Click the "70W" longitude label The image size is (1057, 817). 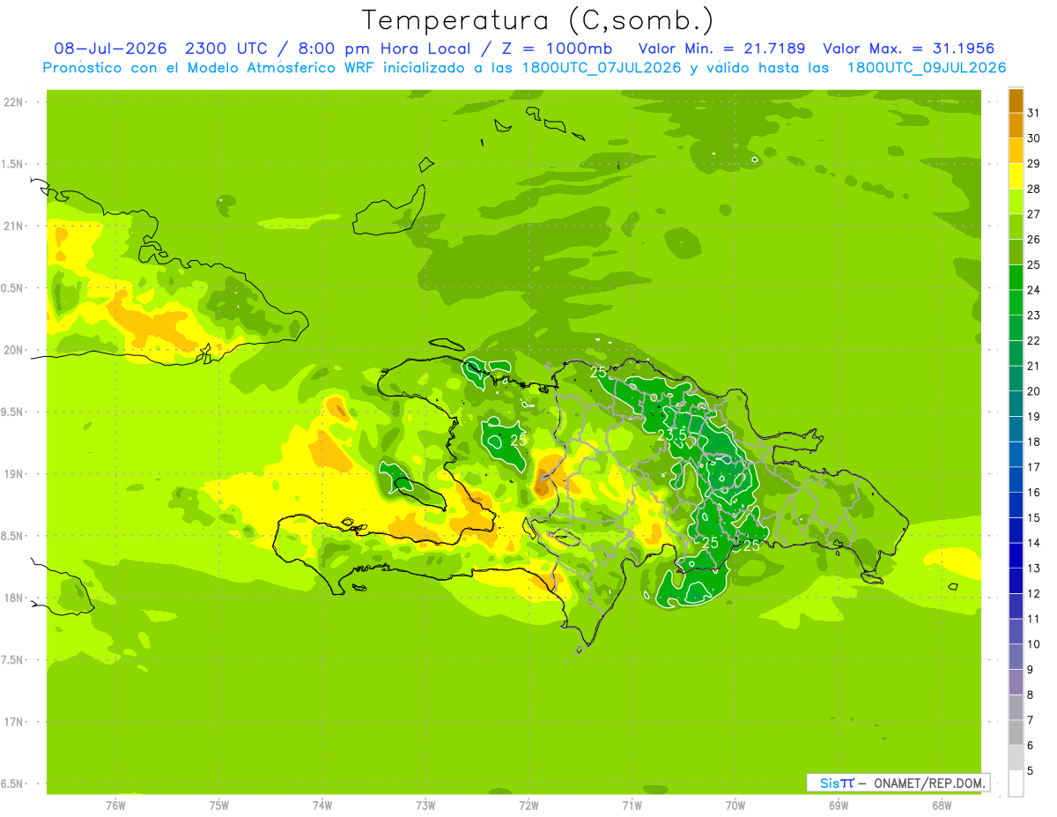point(735,805)
